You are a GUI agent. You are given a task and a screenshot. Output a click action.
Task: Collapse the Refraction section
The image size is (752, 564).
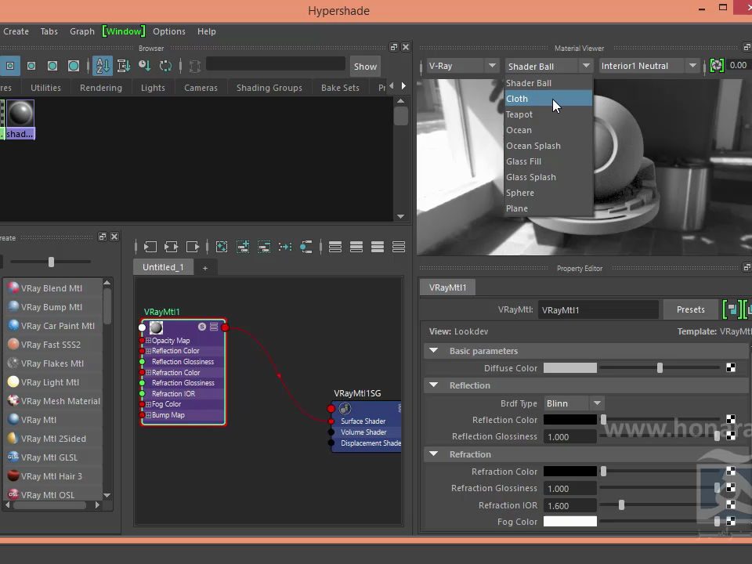(433, 454)
